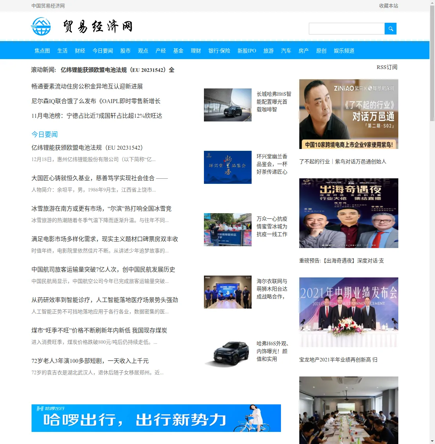This screenshot has width=435, height=444.
Task: Click the 对话万邑通 promo image
Action: click(x=349, y=114)
